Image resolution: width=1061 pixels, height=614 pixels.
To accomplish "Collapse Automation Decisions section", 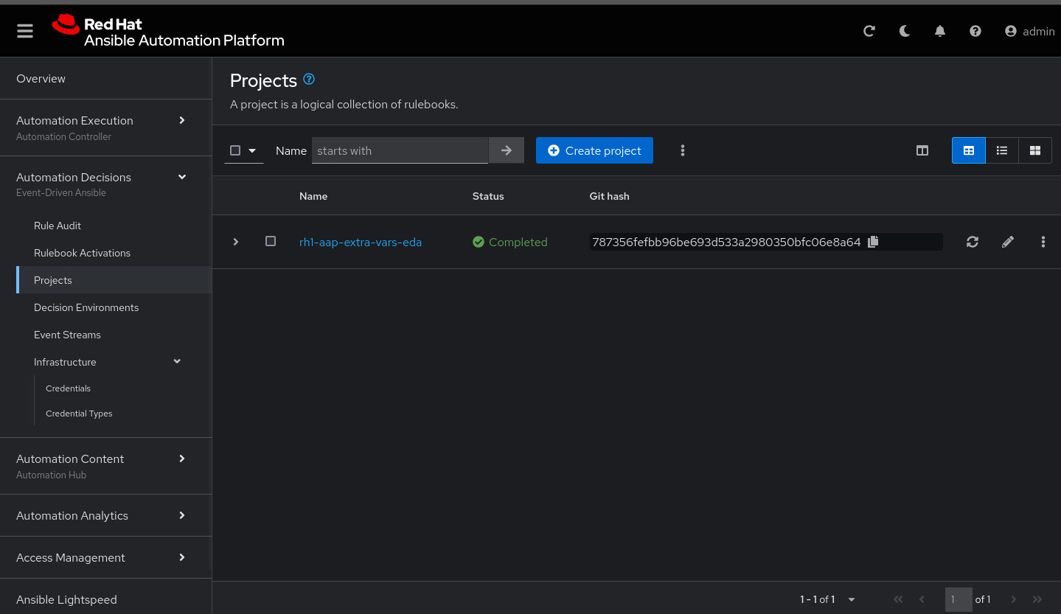I will [105, 184].
